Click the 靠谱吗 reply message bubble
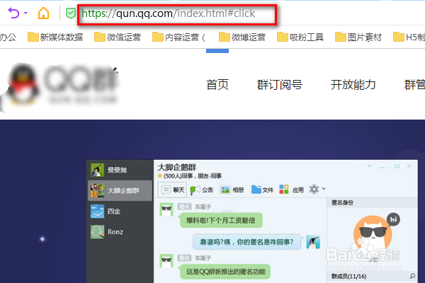The width and height of the screenshot is (425, 283). [x=246, y=242]
